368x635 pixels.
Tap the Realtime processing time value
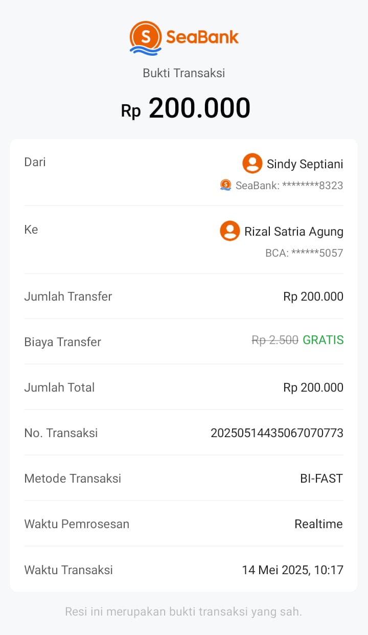click(318, 524)
